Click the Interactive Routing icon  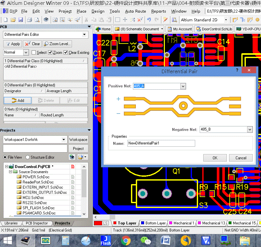pyautogui.click(x=235, y=20)
